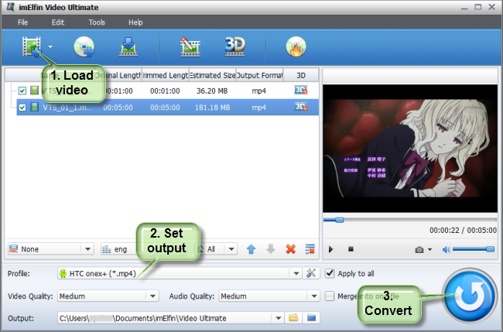Uncheck the 00:01:00 video row checkbox
Screen dimensions: 503x332
pyautogui.click(x=22, y=91)
